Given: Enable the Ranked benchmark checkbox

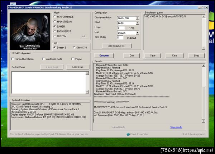Looking at the screenshot, I should point(13,59).
